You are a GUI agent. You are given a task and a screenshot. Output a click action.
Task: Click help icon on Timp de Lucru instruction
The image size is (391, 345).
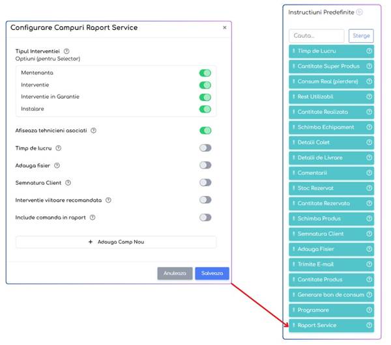pyautogui.click(x=369, y=51)
